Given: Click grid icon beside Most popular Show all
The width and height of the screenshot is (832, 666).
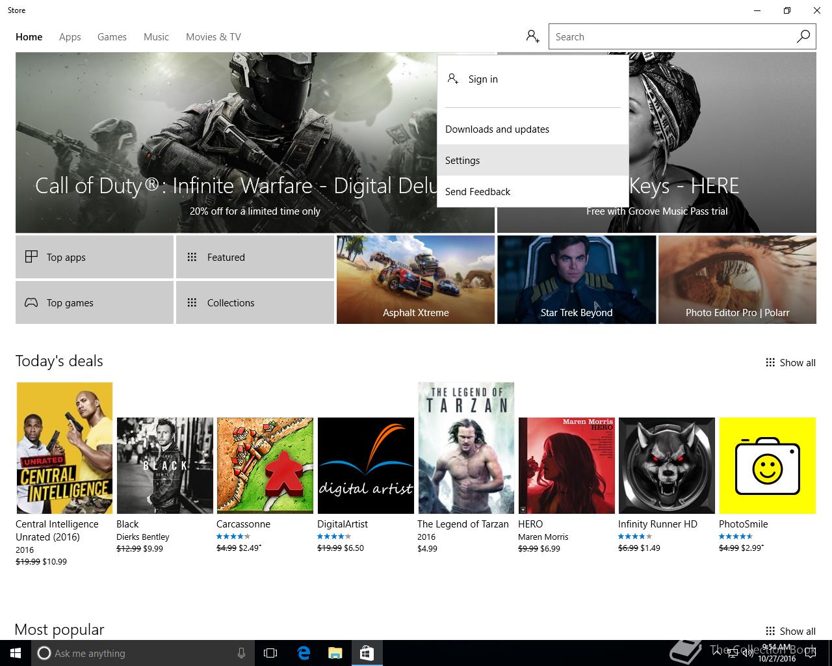Looking at the screenshot, I should tap(770, 631).
